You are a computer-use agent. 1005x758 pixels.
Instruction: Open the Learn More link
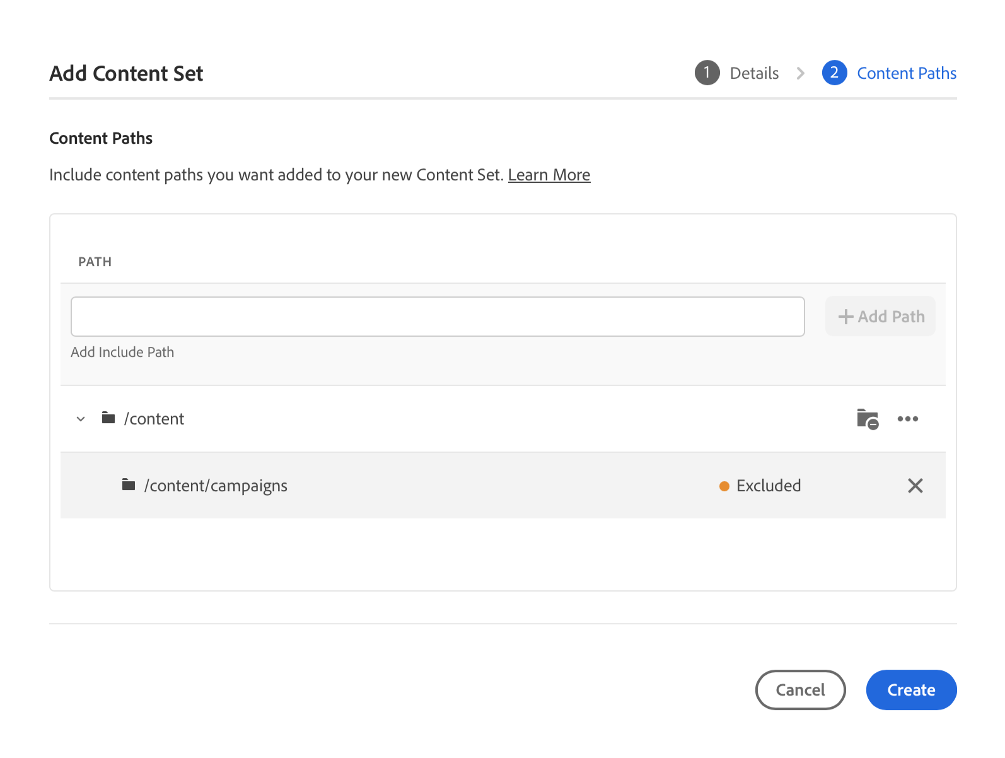click(549, 175)
